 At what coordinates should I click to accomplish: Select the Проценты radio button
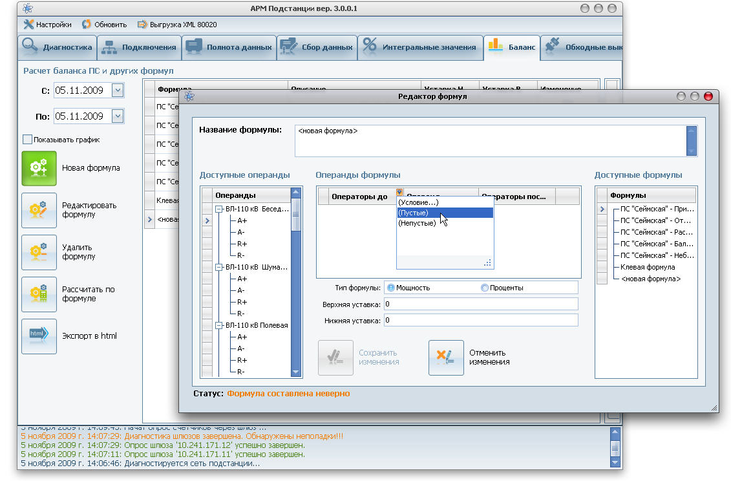tap(484, 288)
